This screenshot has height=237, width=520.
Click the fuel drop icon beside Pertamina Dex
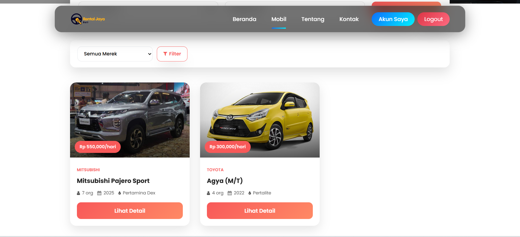(120, 193)
